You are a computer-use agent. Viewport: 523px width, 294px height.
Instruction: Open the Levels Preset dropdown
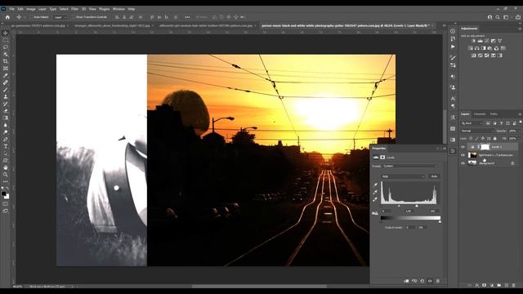(x=410, y=166)
